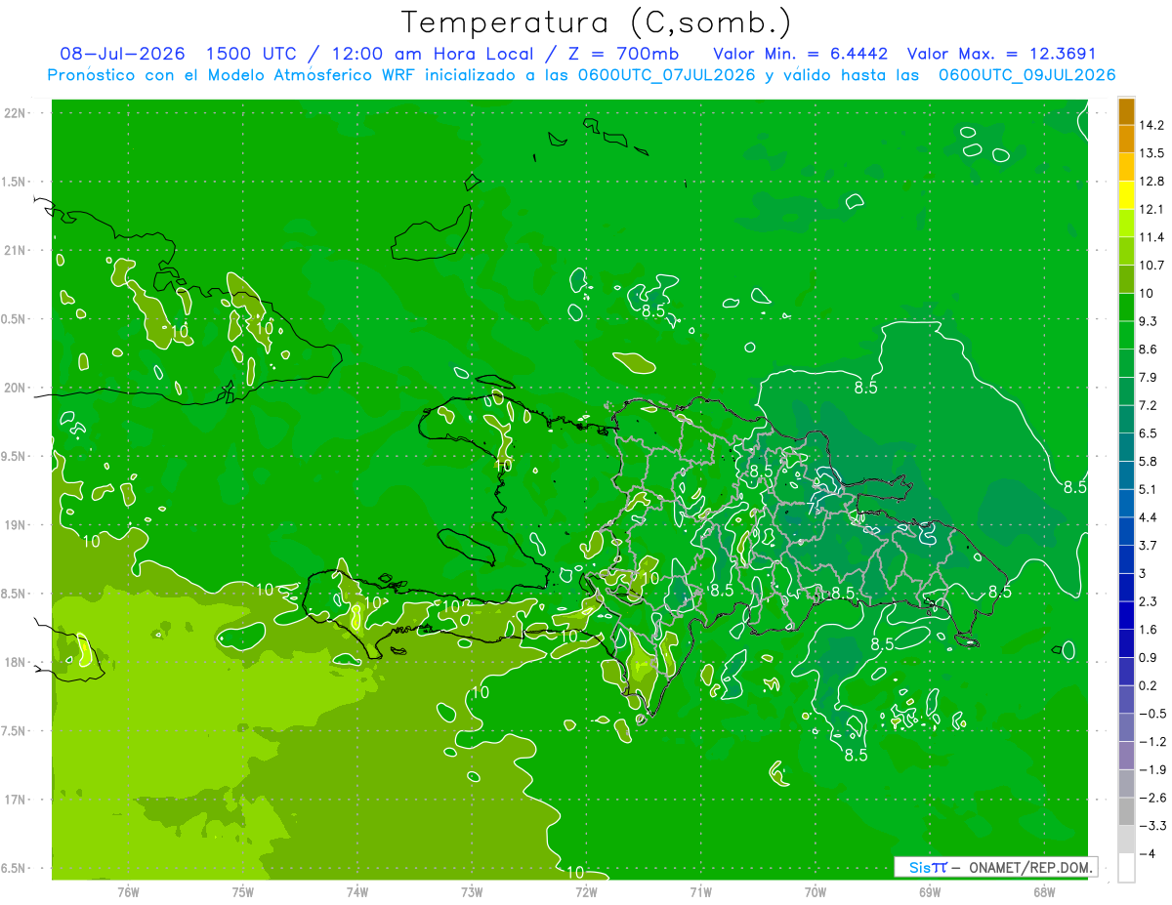The image size is (1172, 905).
Task: Click colorbar label 7.2
Action: 1150,404
